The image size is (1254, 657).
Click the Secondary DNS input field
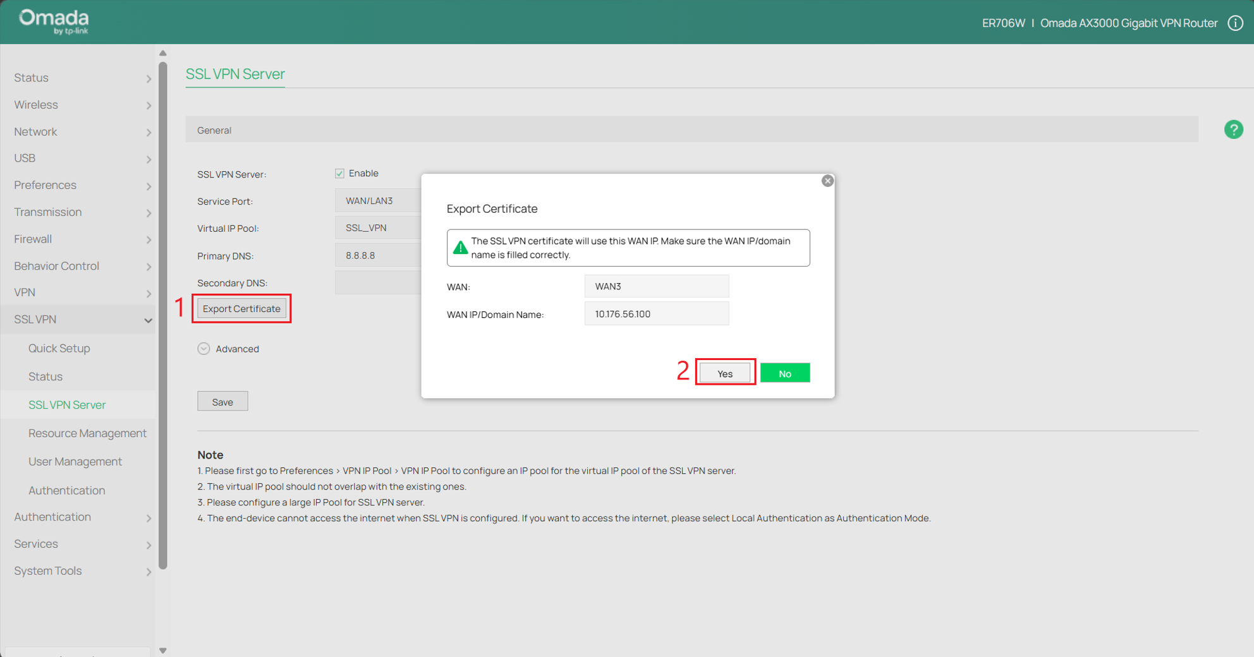click(378, 283)
